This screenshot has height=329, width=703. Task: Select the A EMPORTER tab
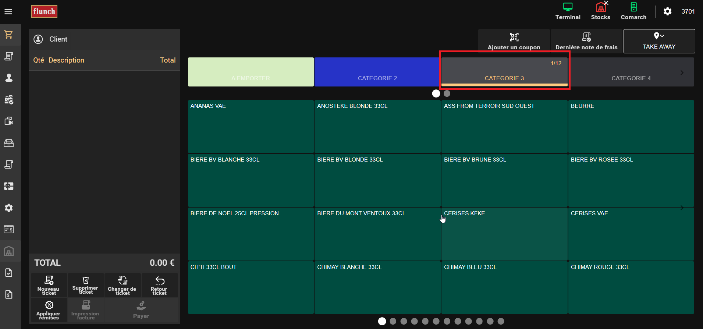[251, 72]
